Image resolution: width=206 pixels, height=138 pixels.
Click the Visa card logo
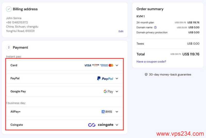(88, 65)
